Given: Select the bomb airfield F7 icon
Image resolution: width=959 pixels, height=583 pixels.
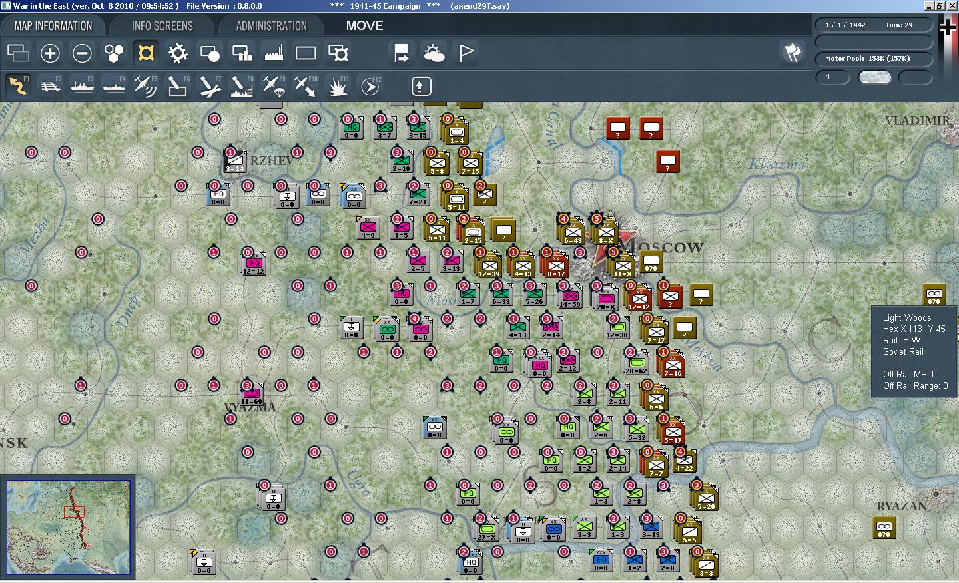Looking at the screenshot, I should tap(209, 86).
